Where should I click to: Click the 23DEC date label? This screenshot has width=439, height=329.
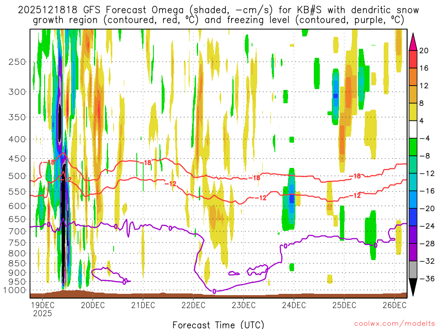coord(244,305)
